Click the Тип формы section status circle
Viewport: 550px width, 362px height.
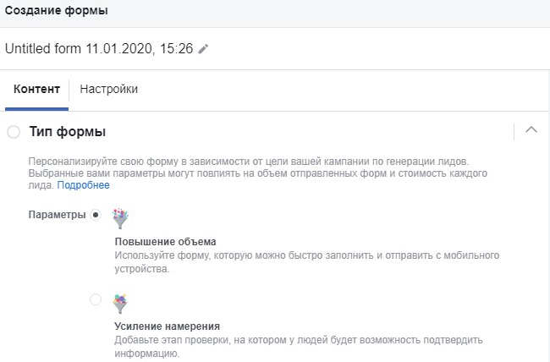(14, 132)
